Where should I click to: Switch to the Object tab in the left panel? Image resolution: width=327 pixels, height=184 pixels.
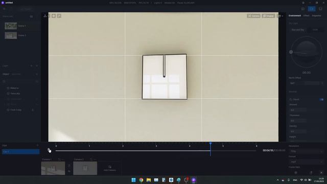(6, 74)
